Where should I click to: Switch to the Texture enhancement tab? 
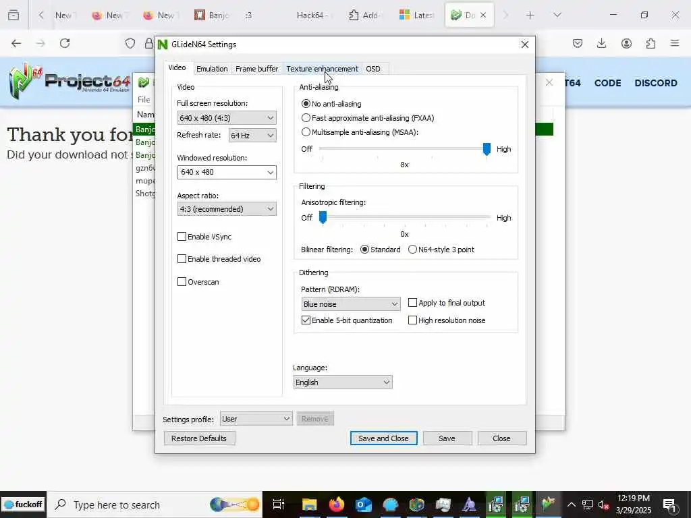[x=322, y=69]
